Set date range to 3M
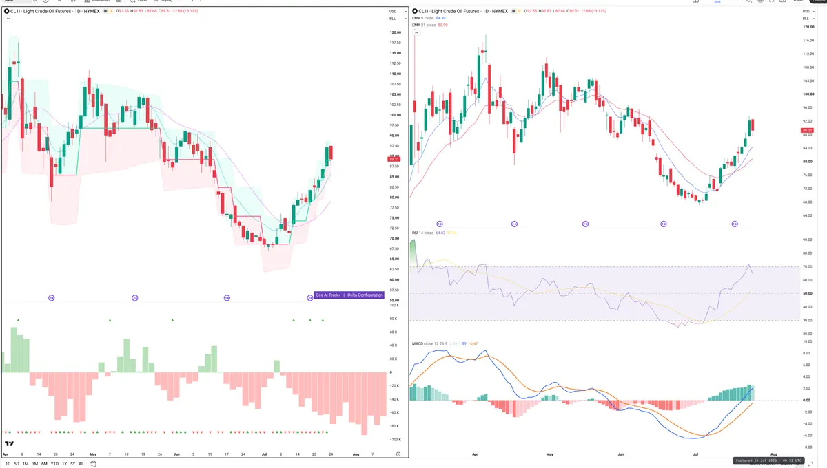The image size is (827, 468). [x=34, y=464]
